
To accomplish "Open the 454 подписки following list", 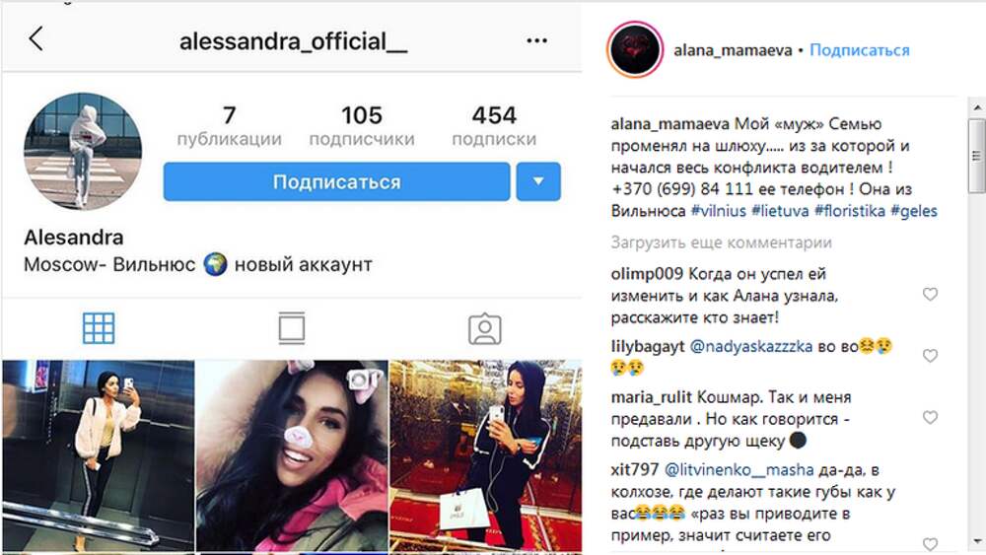I will click(494, 125).
